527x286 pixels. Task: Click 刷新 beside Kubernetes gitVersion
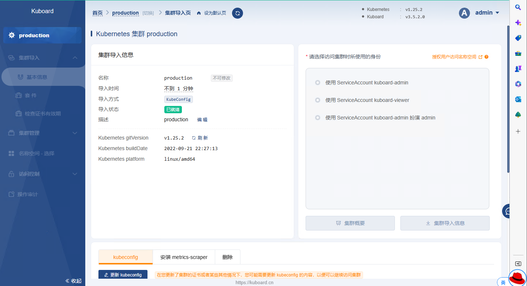203,138
